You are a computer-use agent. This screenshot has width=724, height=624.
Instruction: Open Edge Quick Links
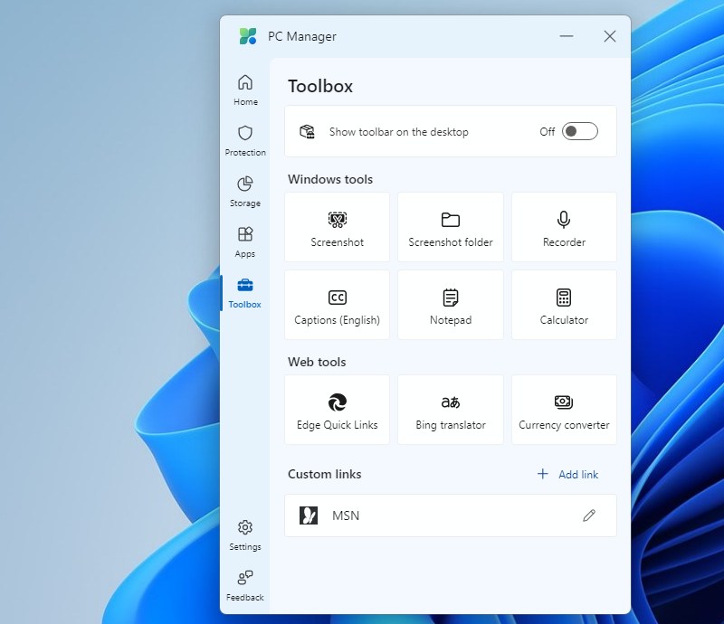(337, 410)
